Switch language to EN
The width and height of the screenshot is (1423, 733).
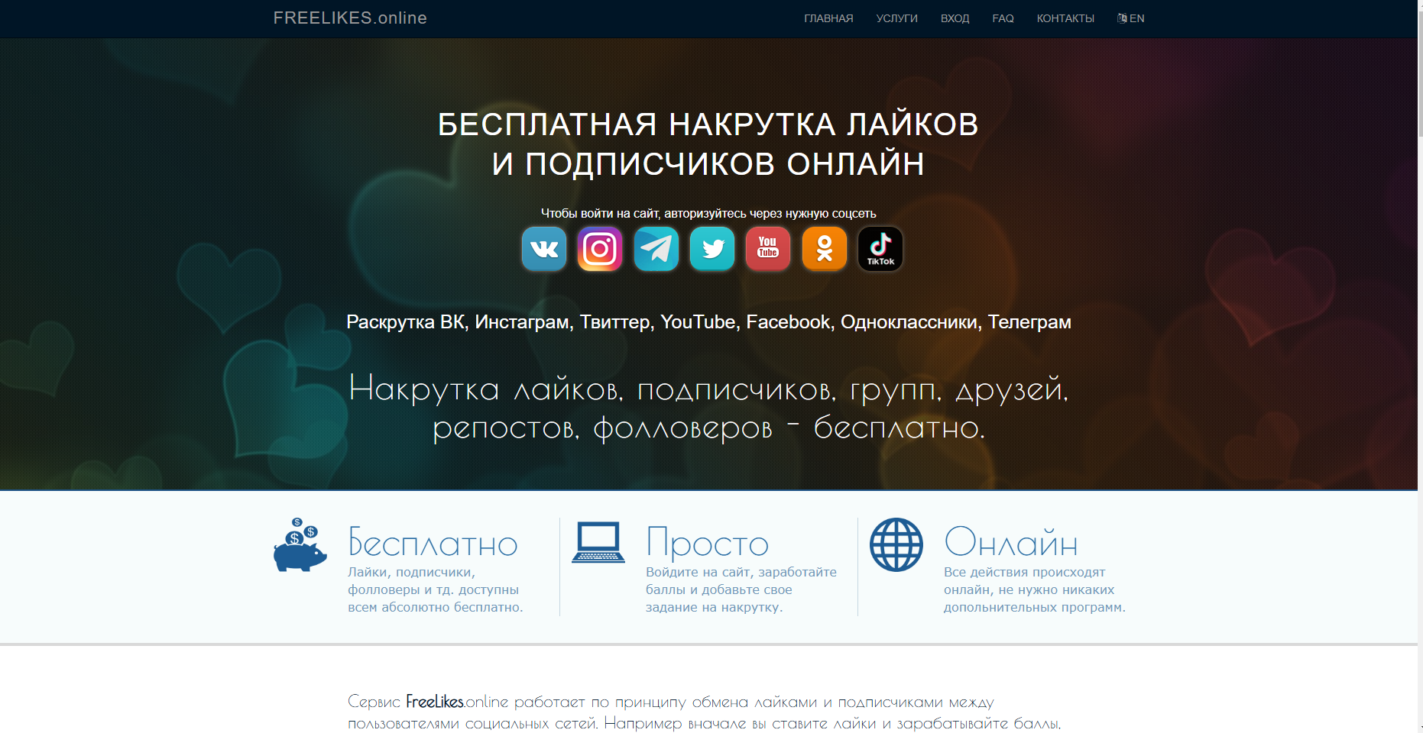pos(1131,18)
